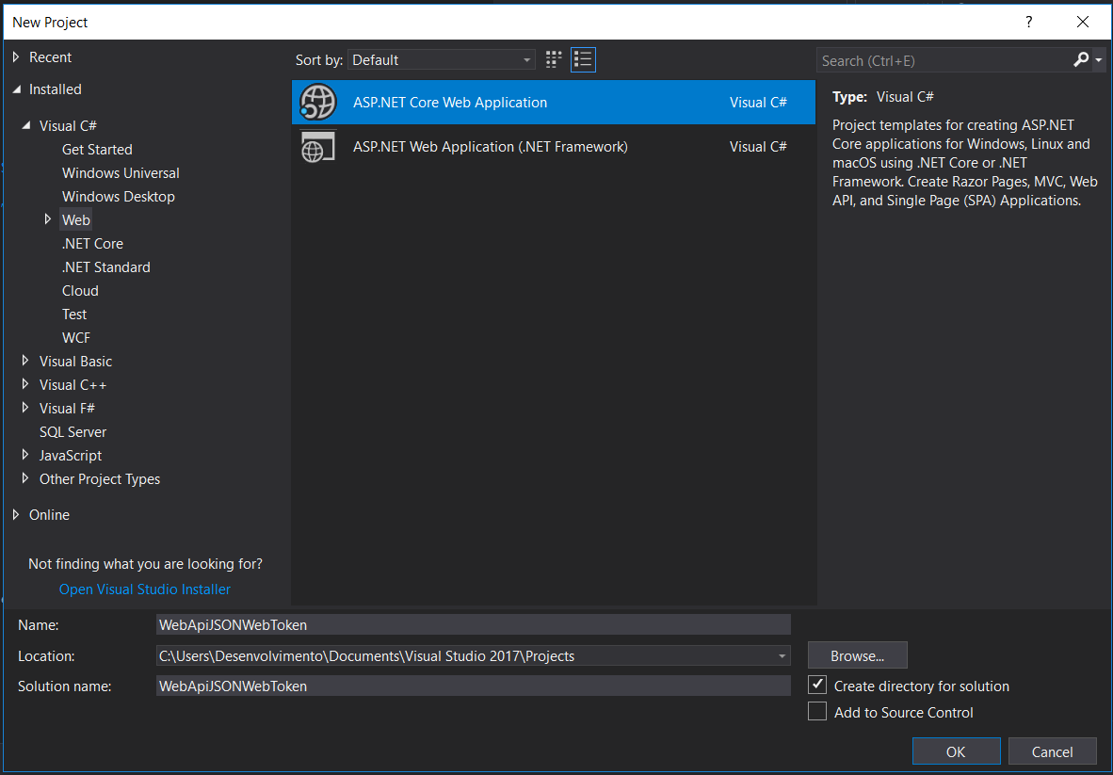Expand the Online node
Viewport: 1113px width, 775px height.
16,514
